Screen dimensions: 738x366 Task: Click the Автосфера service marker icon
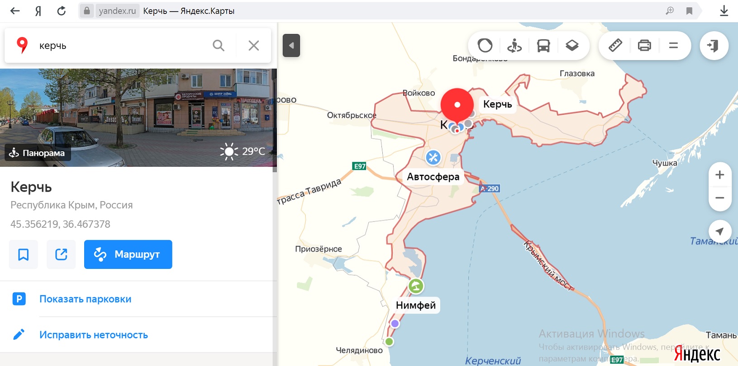coord(433,157)
